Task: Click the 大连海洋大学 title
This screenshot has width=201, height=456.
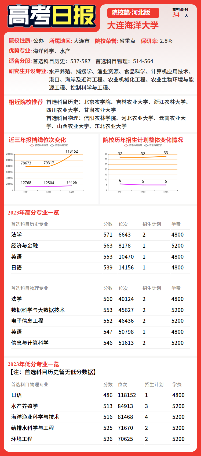Action: 133,26
